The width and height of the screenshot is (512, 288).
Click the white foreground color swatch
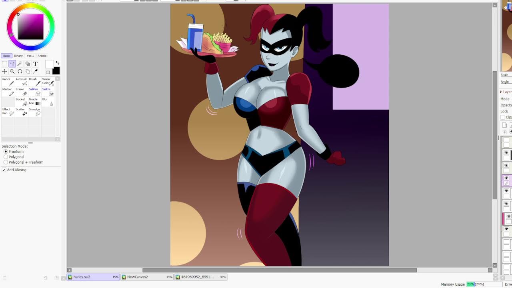click(49, 64)
